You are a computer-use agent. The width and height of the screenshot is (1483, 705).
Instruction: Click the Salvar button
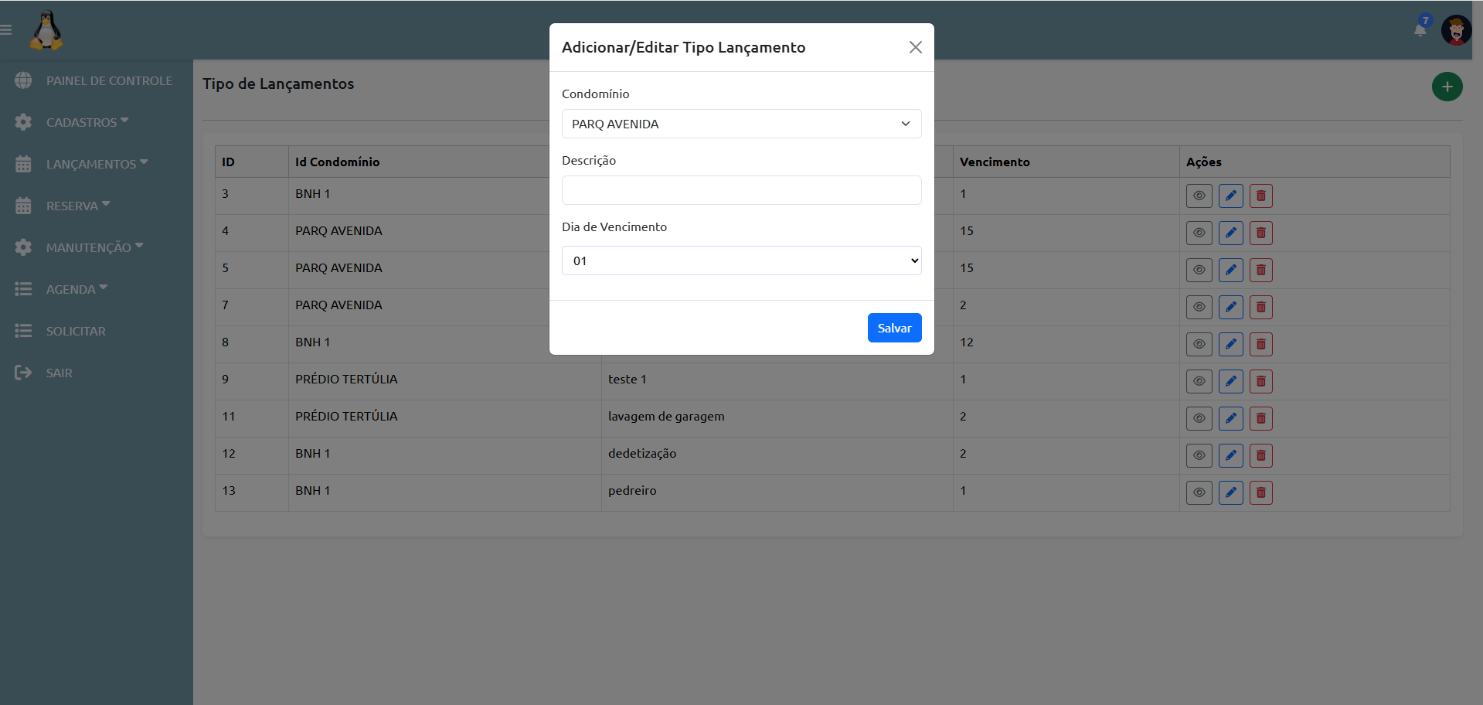pyautogui.click(x=894, y=328)
